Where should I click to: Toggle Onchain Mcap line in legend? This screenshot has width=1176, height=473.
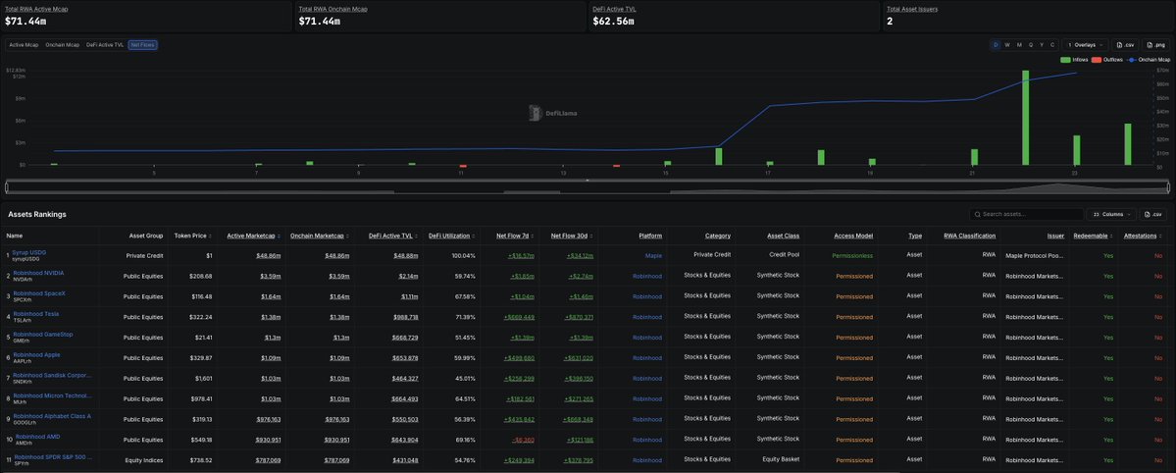point(1147,59)
